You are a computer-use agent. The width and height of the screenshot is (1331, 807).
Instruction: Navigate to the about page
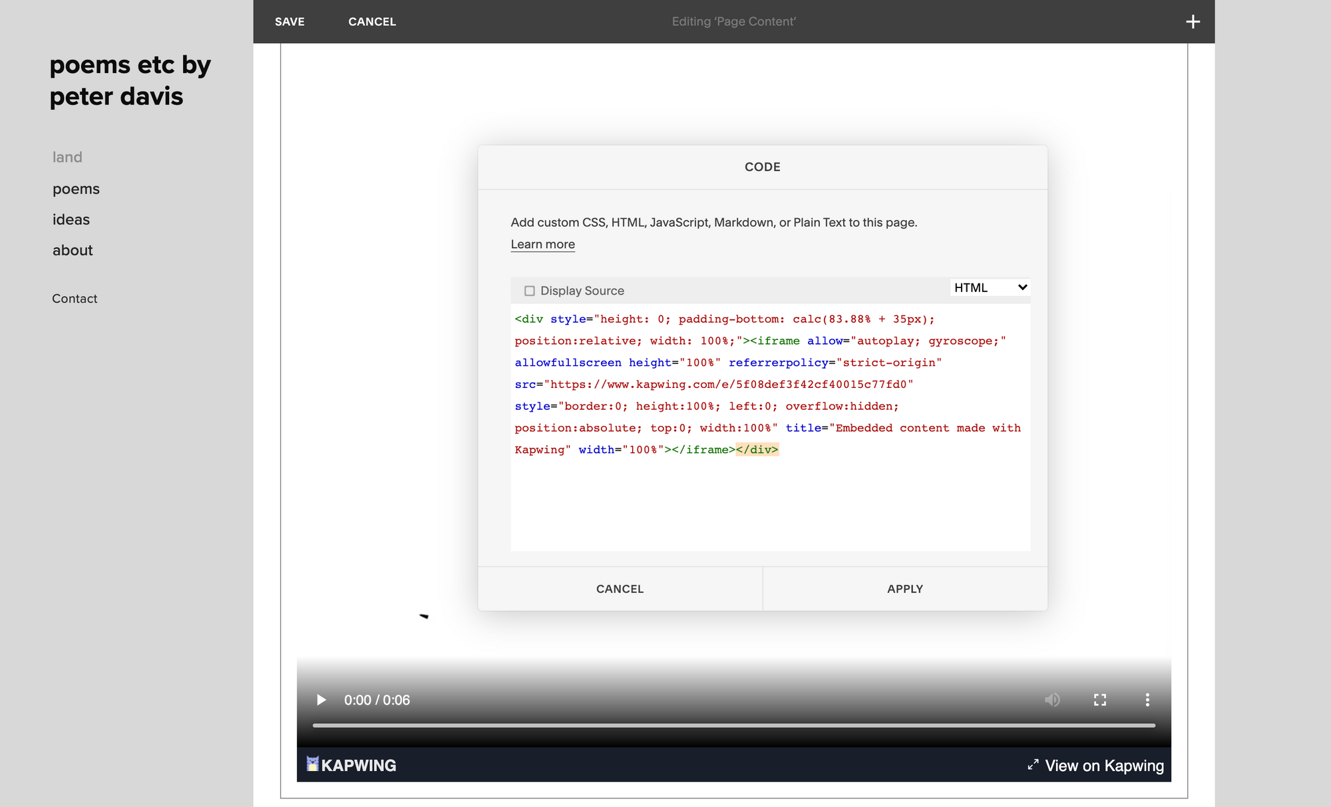point(73,250)
